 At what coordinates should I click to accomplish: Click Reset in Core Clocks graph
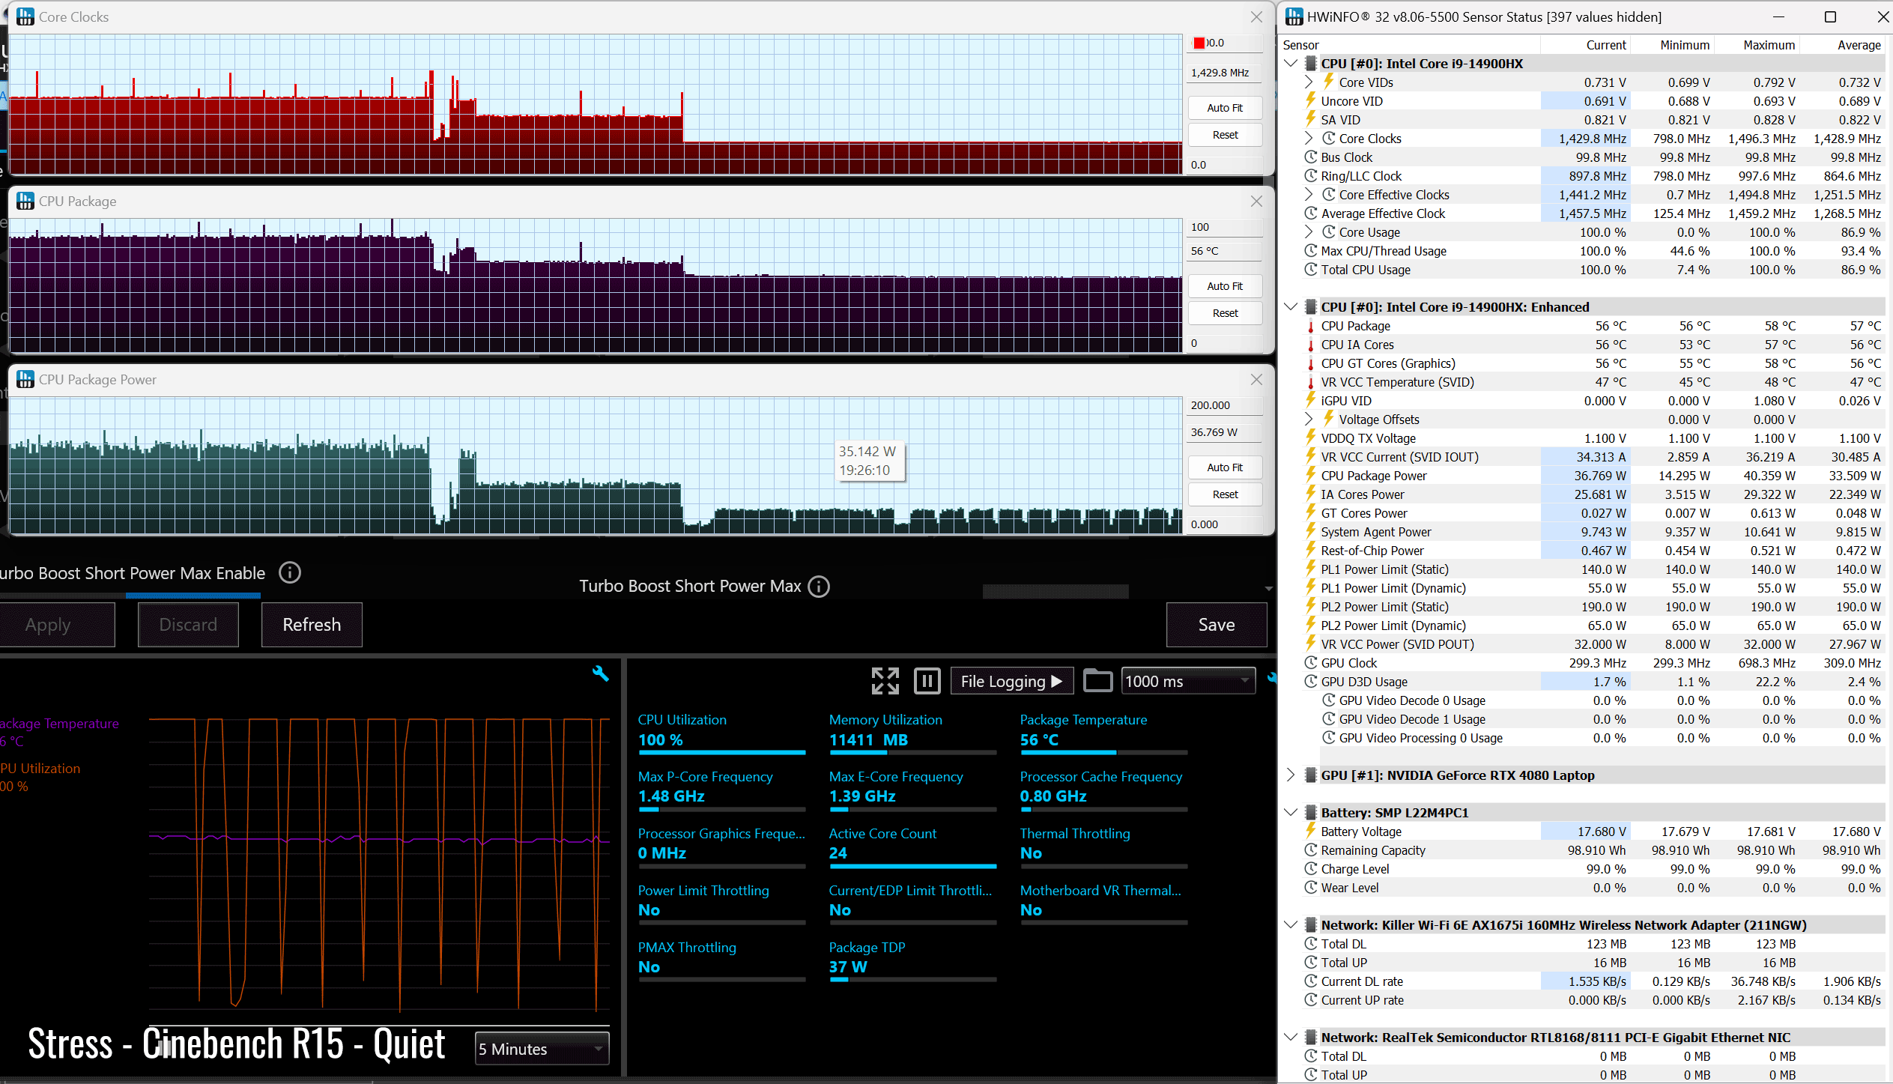coord(1225,135)
